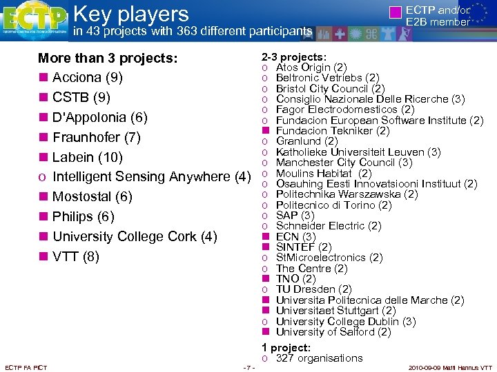Select the 'ECN (3)' entry
497x372 pixels.
pos(295,236)
